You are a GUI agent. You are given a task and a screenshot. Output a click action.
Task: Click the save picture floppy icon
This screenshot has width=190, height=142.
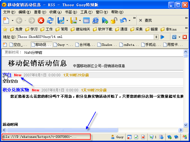click(x=74, y=20)
